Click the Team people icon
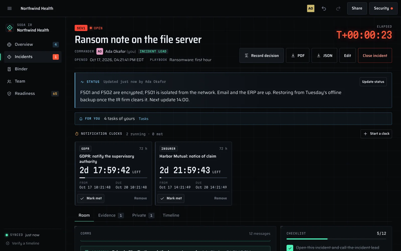This screenshot has width=401, height=251. [9, 81]
